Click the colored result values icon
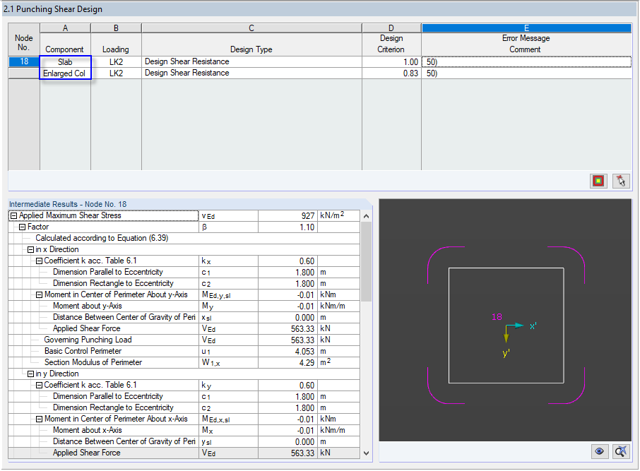The width and height of the screenshot is (640, 471). [598, 181]
